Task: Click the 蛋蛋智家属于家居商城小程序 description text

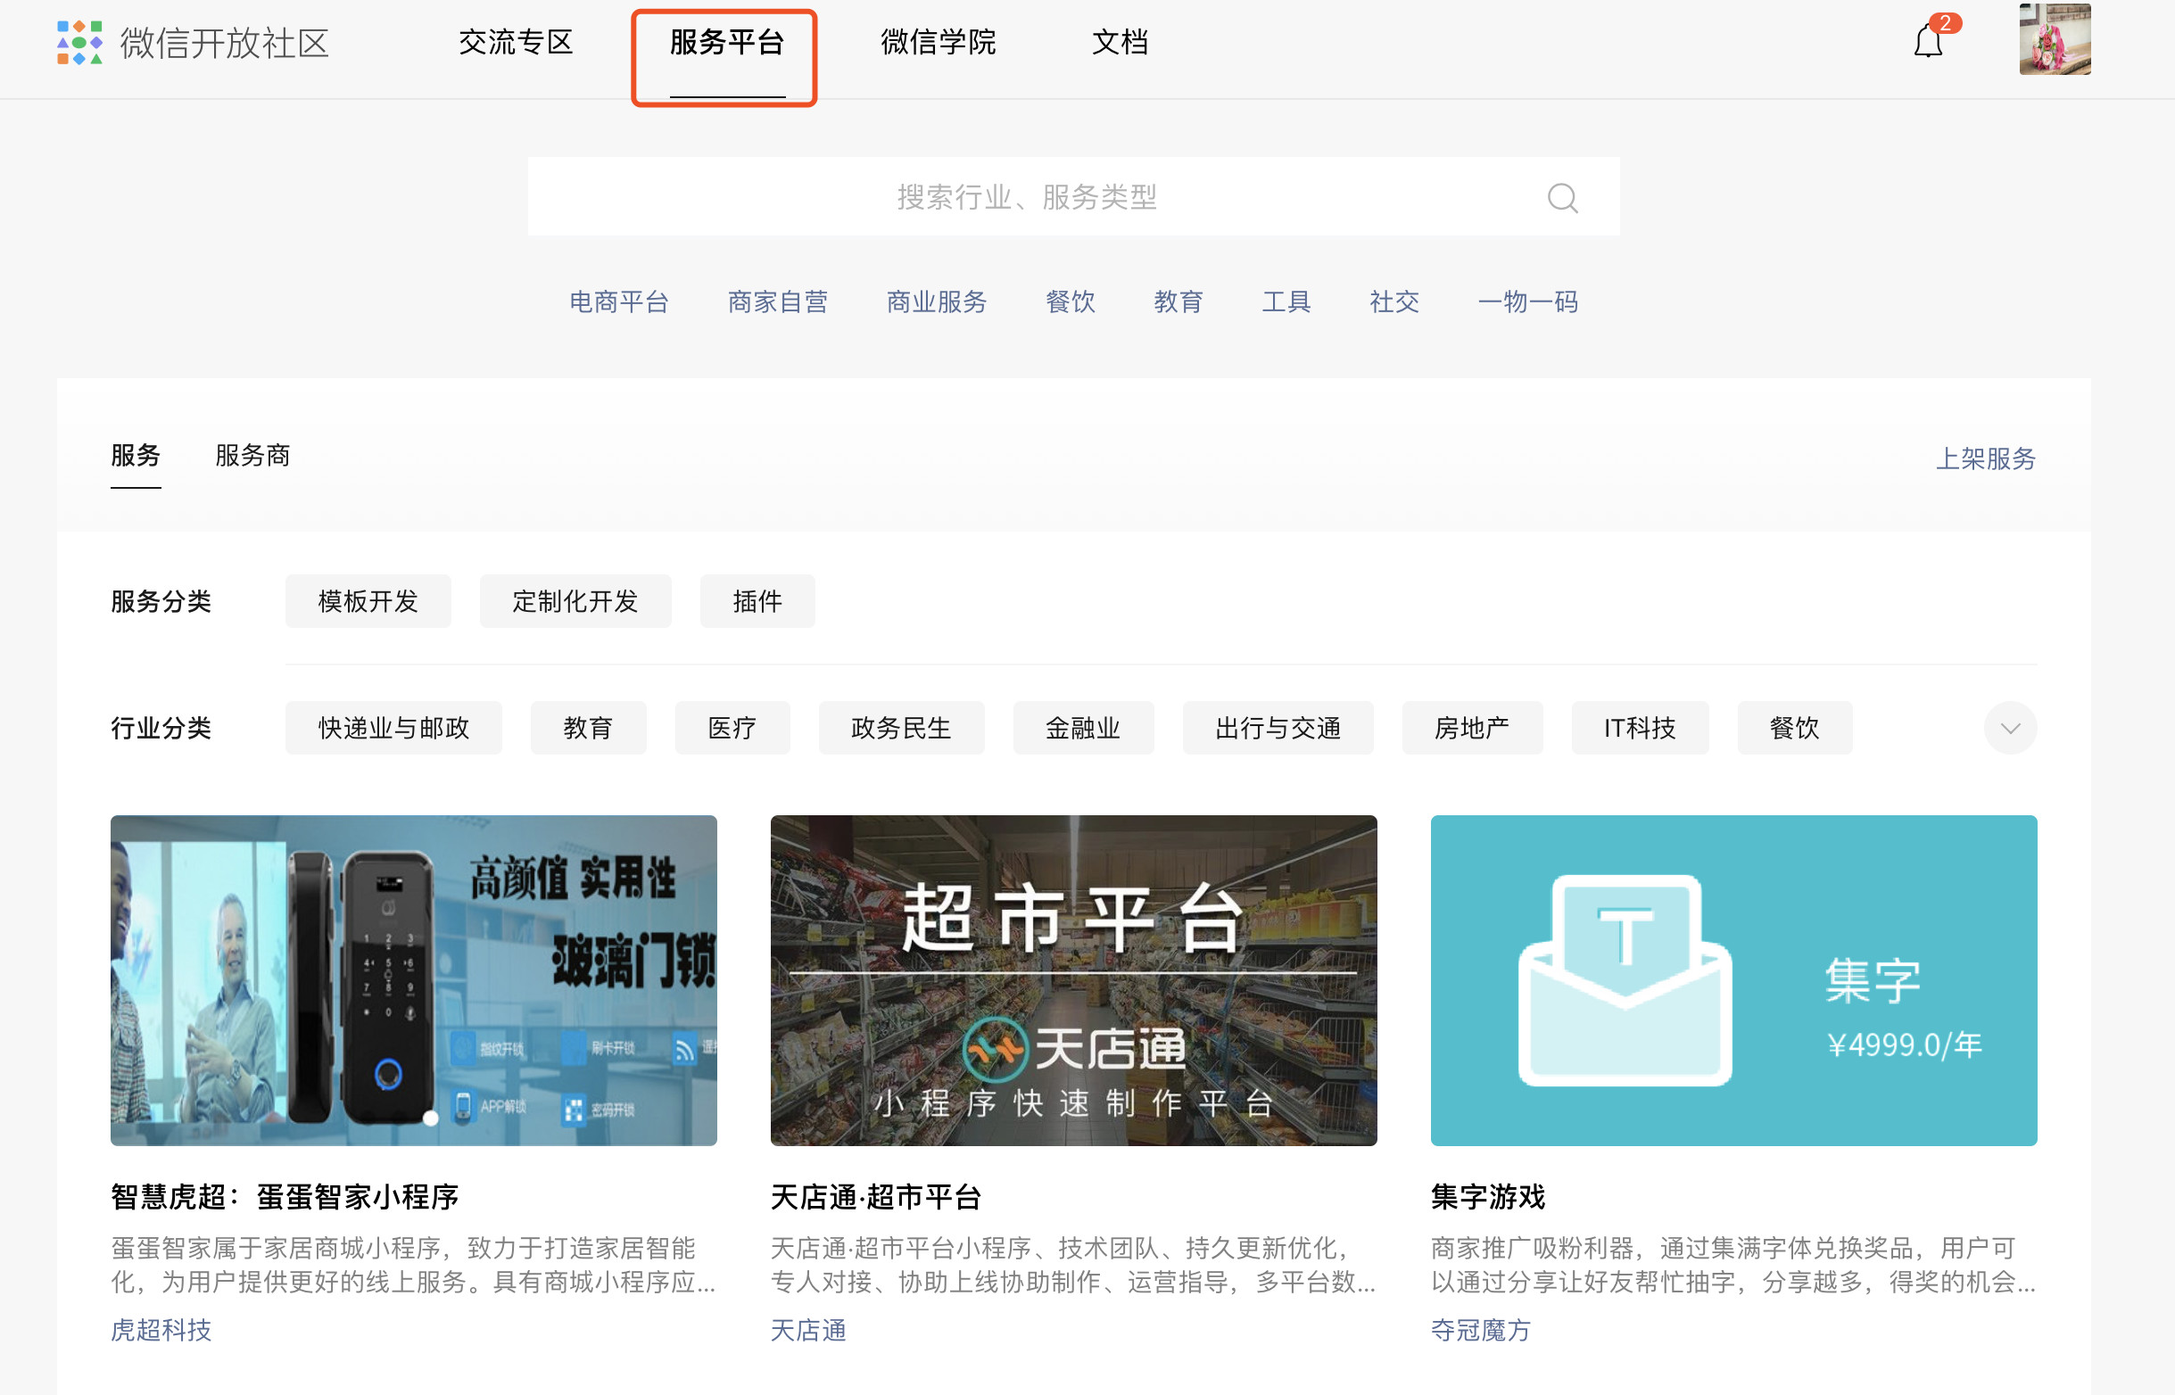Action: pos(413,1266)
